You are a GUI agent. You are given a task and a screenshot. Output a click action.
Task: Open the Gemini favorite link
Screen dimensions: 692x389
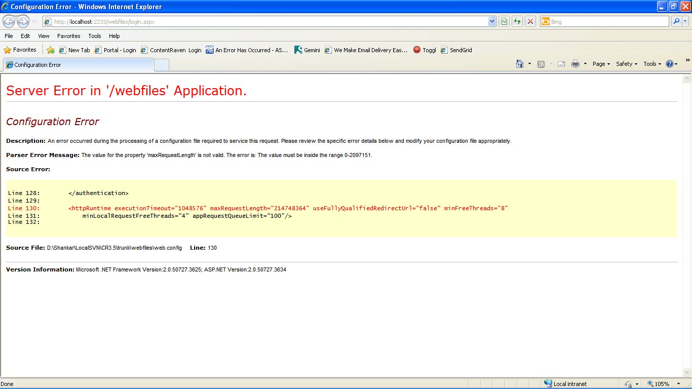[307, 50]
